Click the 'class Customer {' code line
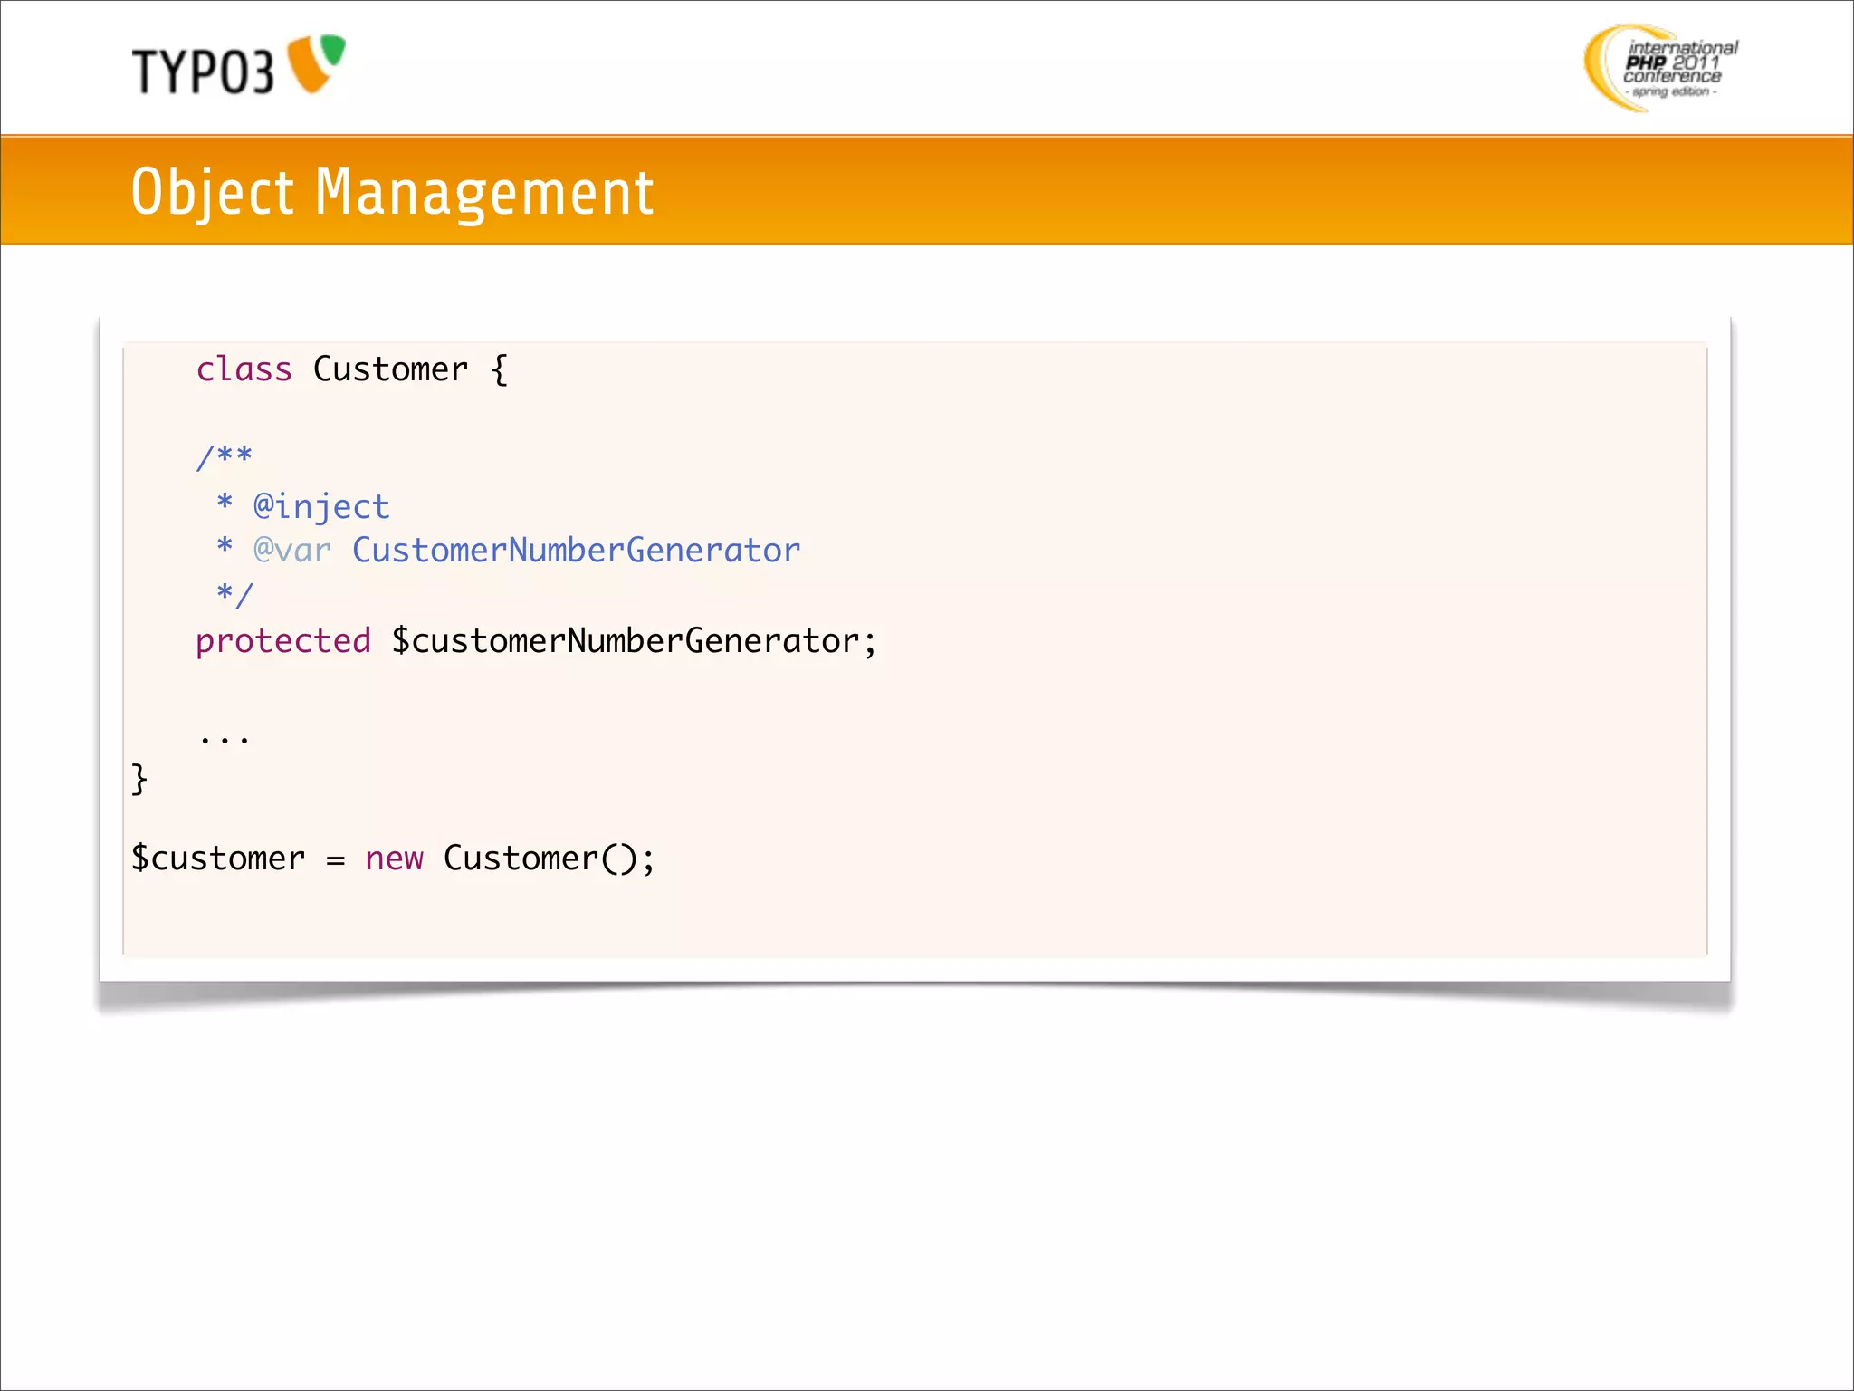 352,369
